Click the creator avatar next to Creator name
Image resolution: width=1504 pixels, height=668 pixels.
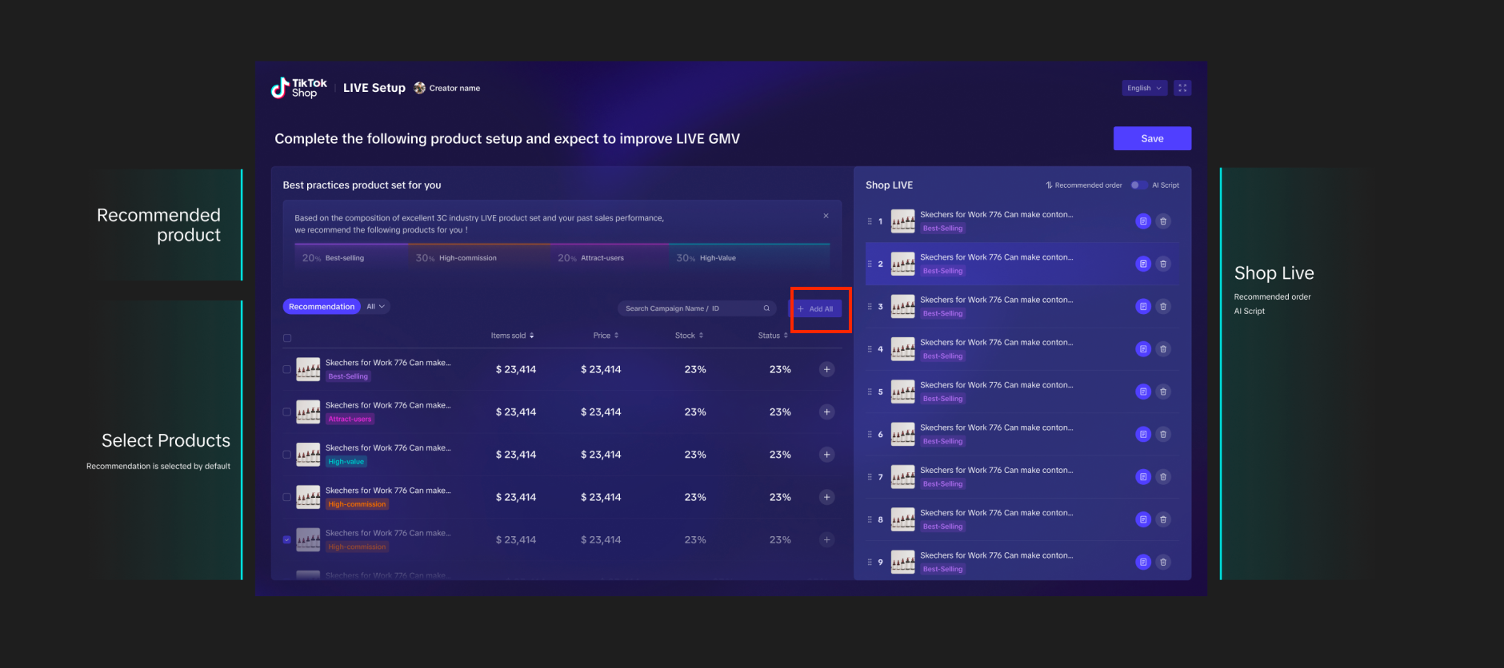(420, 88)
